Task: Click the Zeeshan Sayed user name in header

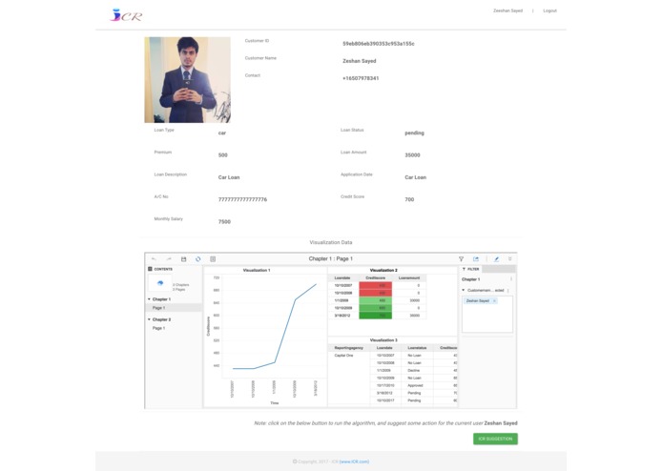Action: pyautogui.click(x=508, y=10)
